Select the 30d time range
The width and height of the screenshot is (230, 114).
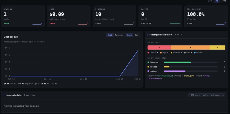coord(224,1)
